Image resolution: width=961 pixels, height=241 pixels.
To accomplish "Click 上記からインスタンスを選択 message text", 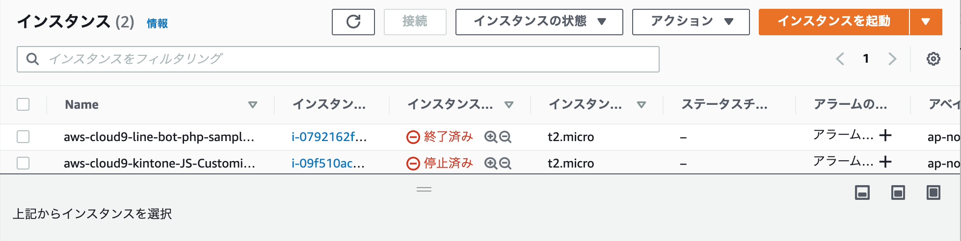I will 92,214.
